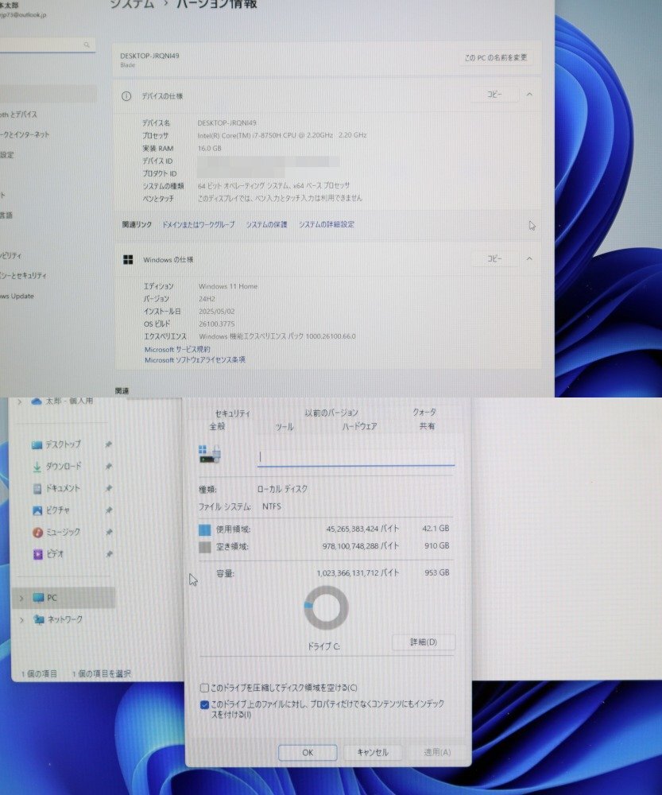
Task: Click the drive usage donut chart
Action: click(x=326, y=607)
